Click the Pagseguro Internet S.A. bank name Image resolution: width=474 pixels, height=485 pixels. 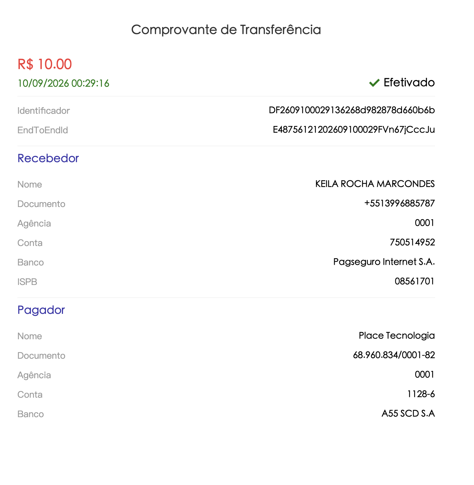point(384,262)
